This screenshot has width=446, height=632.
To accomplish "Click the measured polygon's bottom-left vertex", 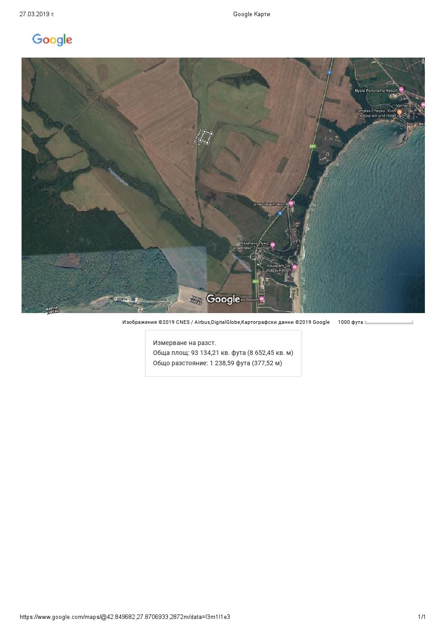I will pos(200,141).
